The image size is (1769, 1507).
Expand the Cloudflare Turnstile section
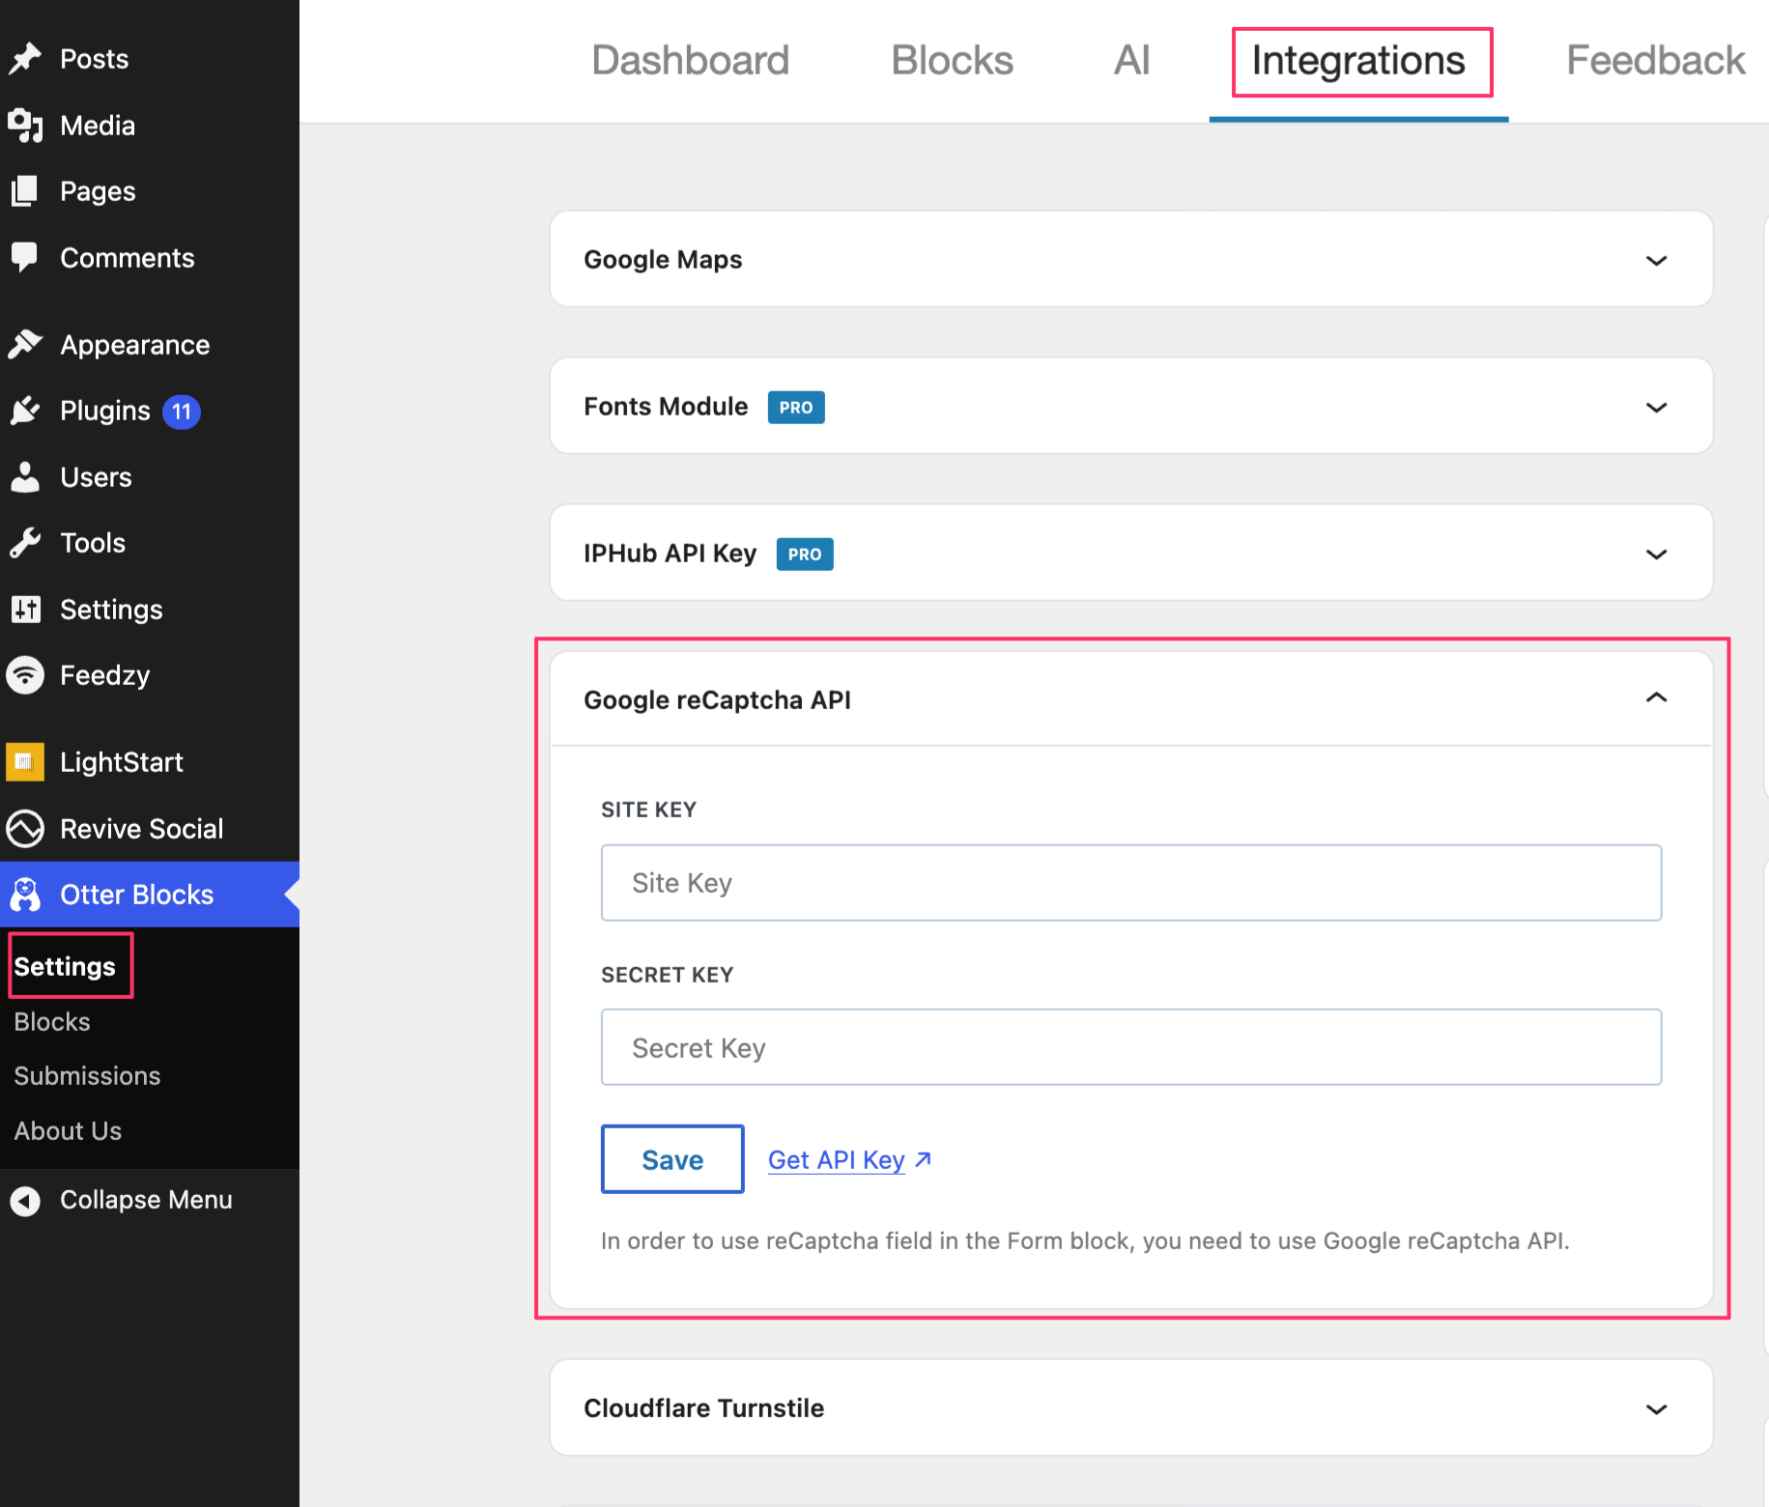(x=1656, y=1408)
